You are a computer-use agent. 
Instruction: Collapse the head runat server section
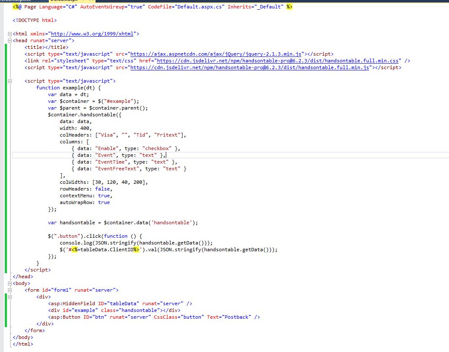pyautogui.click(x=10, y=40)
